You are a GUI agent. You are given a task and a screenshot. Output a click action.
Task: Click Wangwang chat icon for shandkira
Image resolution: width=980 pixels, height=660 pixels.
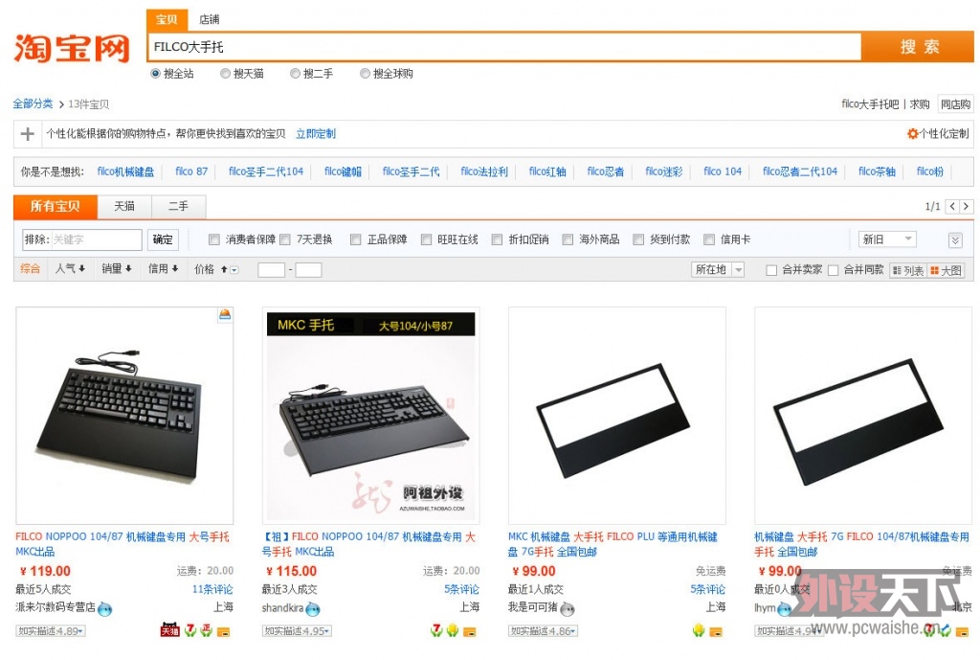click(313, 608)
